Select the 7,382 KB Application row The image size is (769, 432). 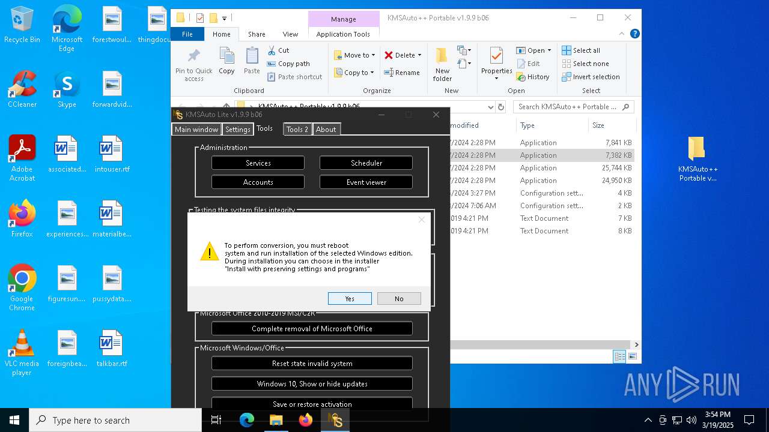tap(542, 155)
